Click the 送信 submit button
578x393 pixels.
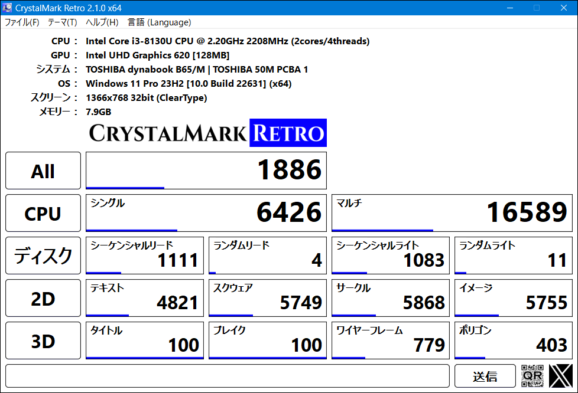click(485, 376)
